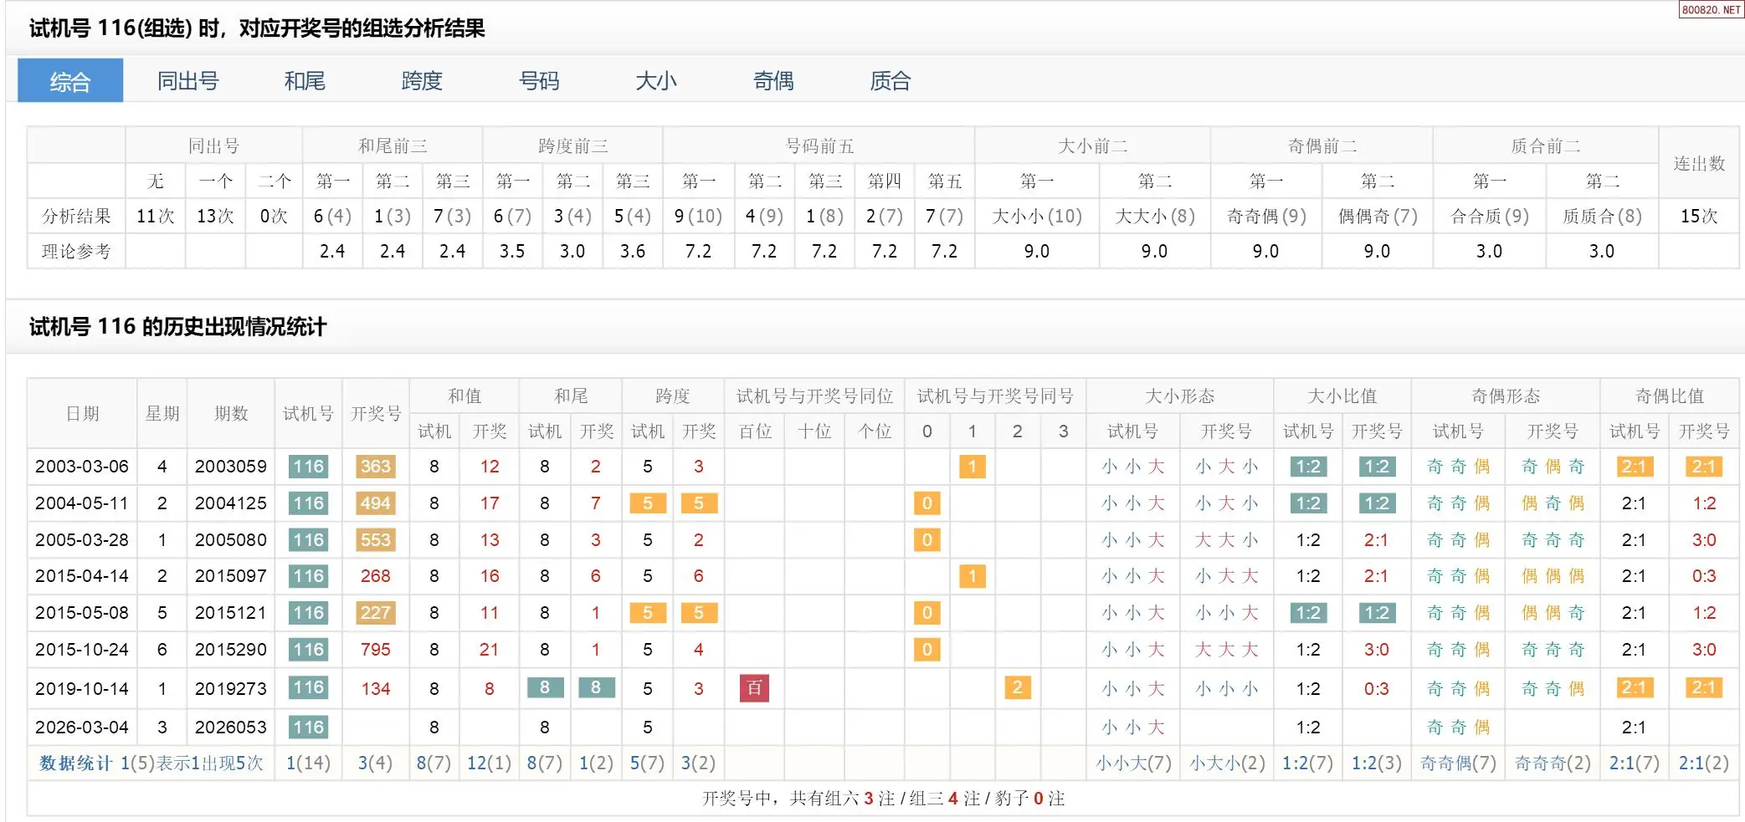Select the 和尾 tab
Screen dimensions: 1745x822
tap(305, 81)
